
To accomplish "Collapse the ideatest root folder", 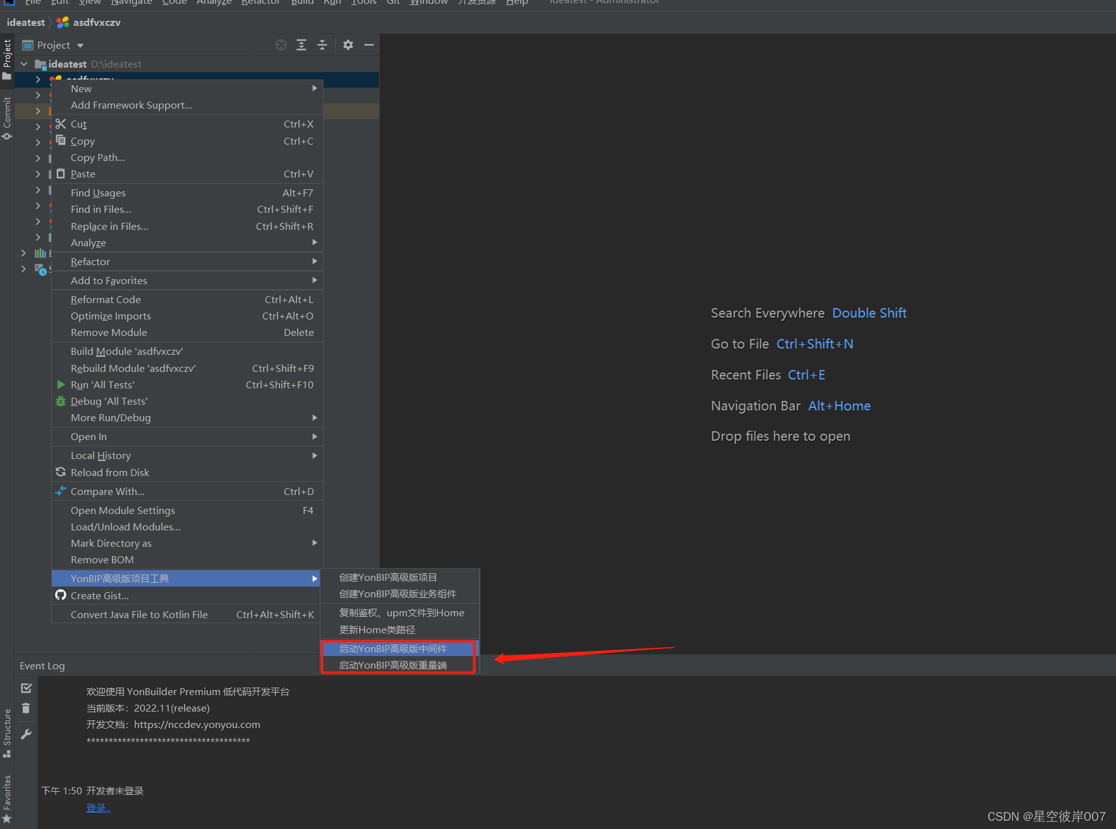I will 24,64.
